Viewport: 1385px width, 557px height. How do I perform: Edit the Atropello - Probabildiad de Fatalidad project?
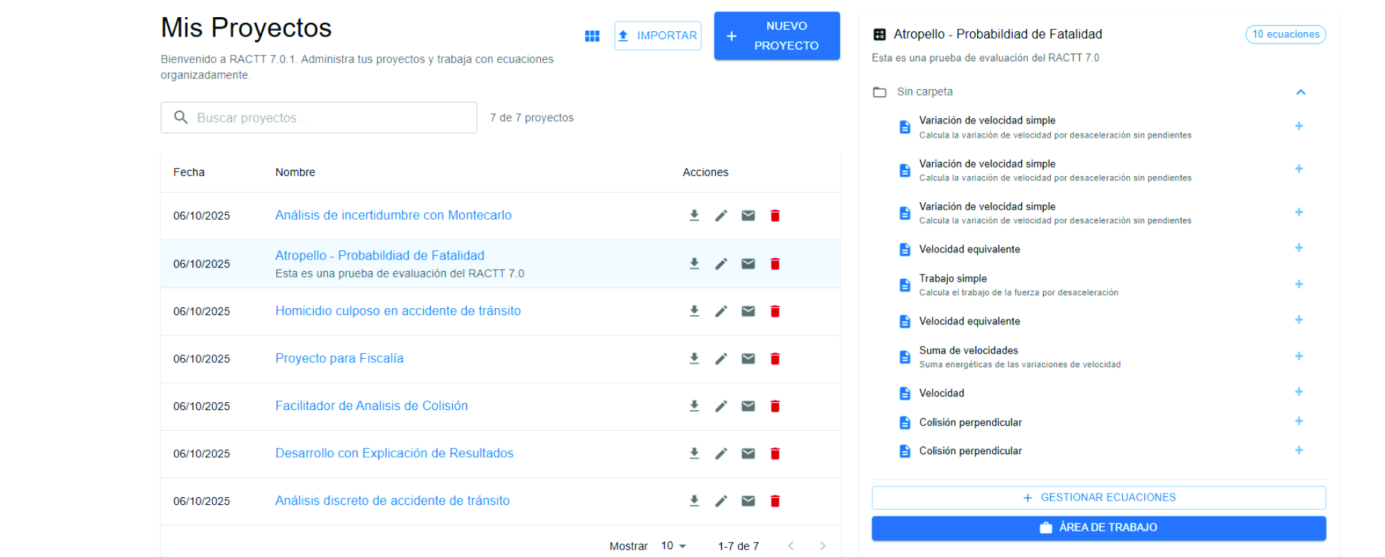coord(721,264)
